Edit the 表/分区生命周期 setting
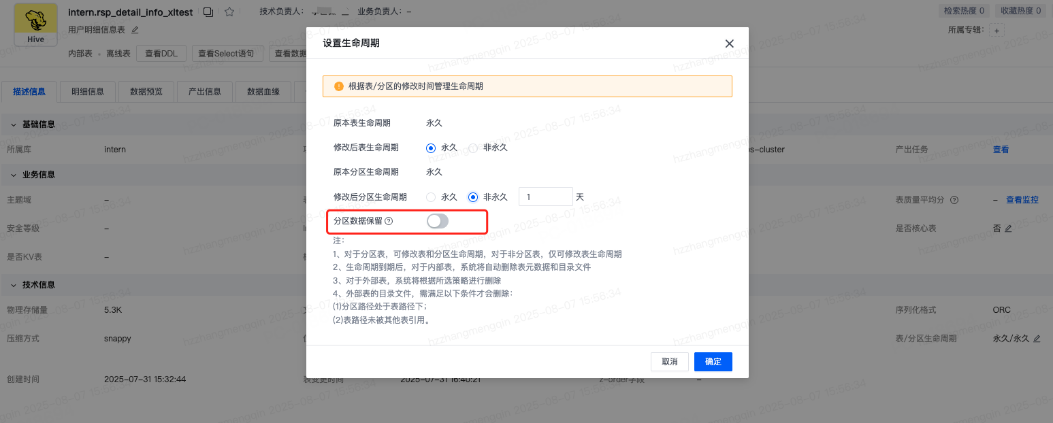Viewport: 1053px width, 423px height. click(x=1037, y=339)
